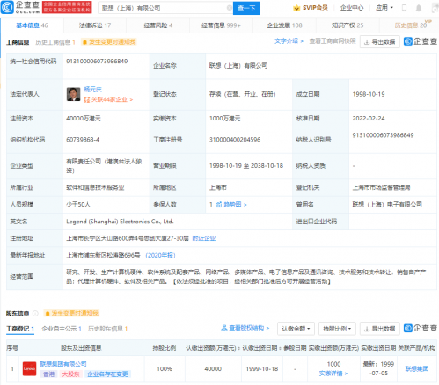Expand the 认缴金额 dropdown
The width and height of the screenshot is (439, 385).
pyautogui.click(x=296, y=329)
